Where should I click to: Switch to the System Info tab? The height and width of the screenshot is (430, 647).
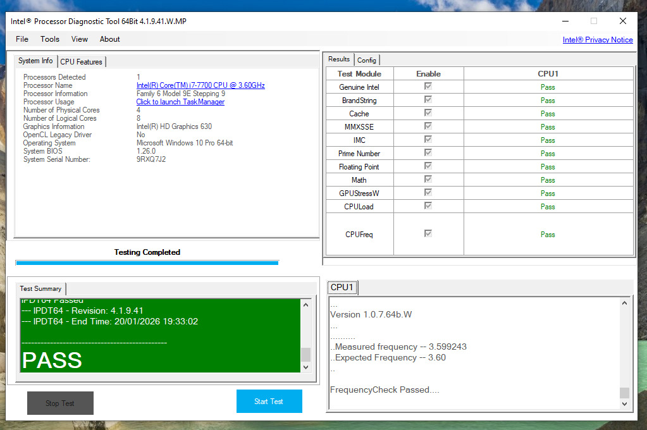click(35, 61)
